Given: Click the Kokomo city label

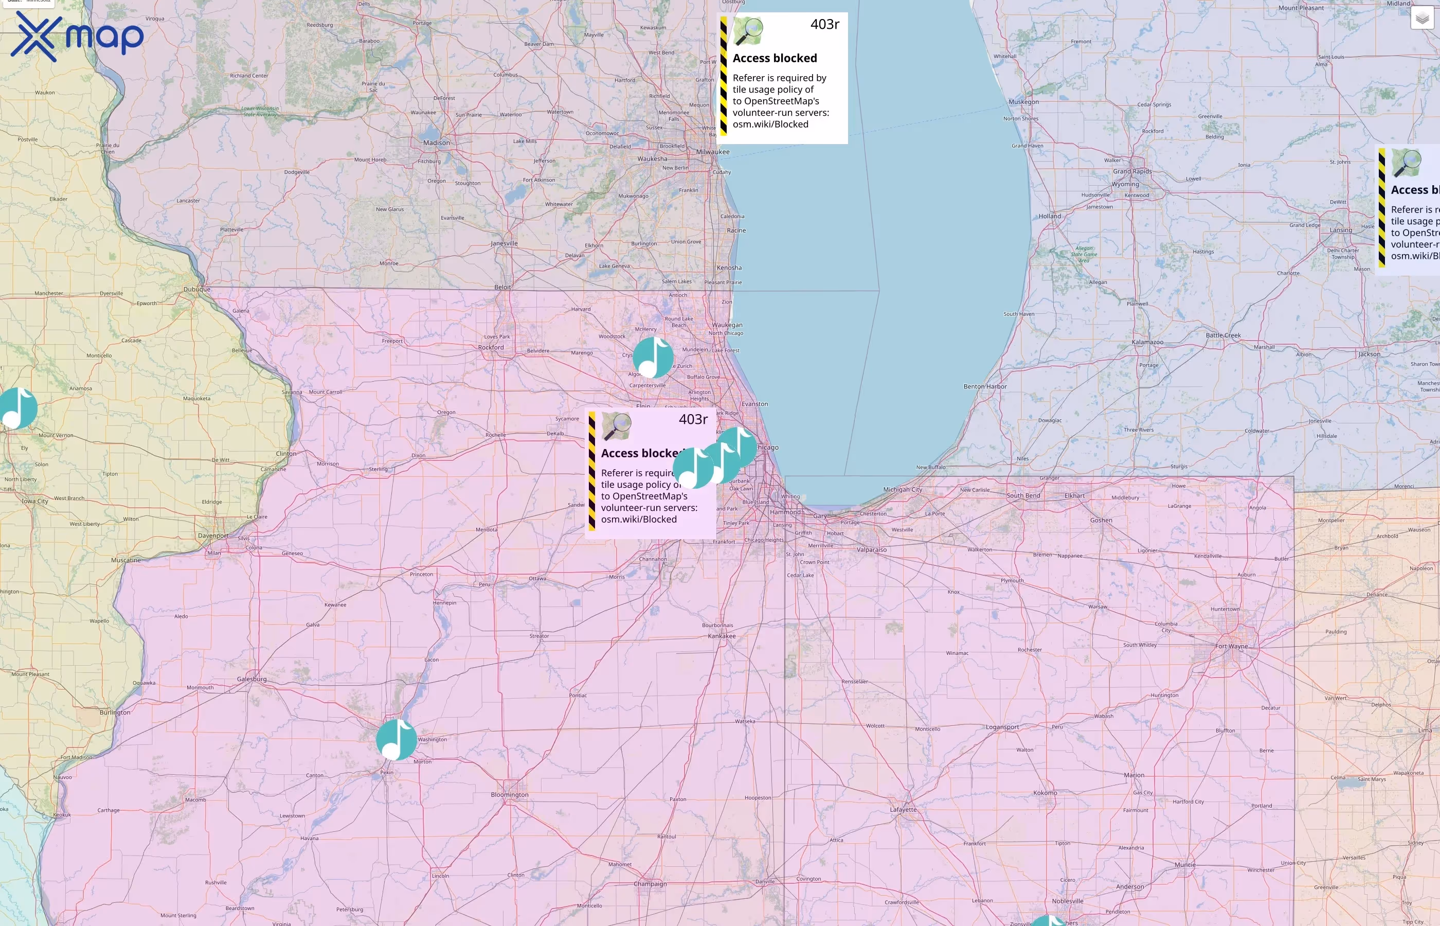Looking at the screenshot, I should point(1045,793).
